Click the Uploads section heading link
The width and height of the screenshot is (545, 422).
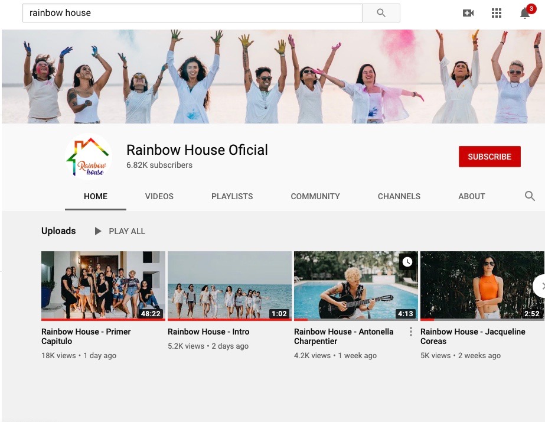pyautogui.click(x=58, y=231)
